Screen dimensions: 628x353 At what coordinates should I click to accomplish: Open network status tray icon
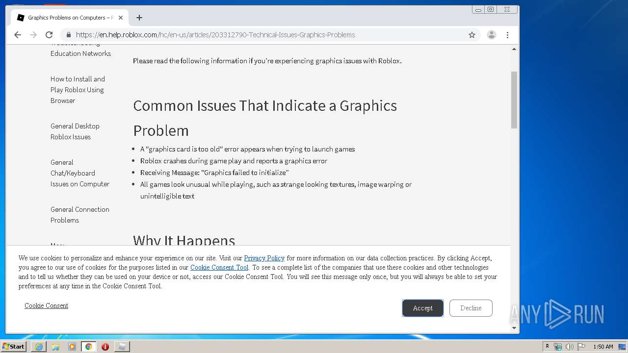point(558,347)
